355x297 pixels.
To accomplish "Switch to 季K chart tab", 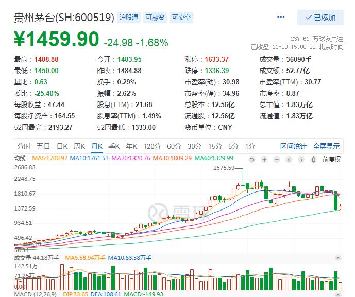I will [x=114, y=146].
